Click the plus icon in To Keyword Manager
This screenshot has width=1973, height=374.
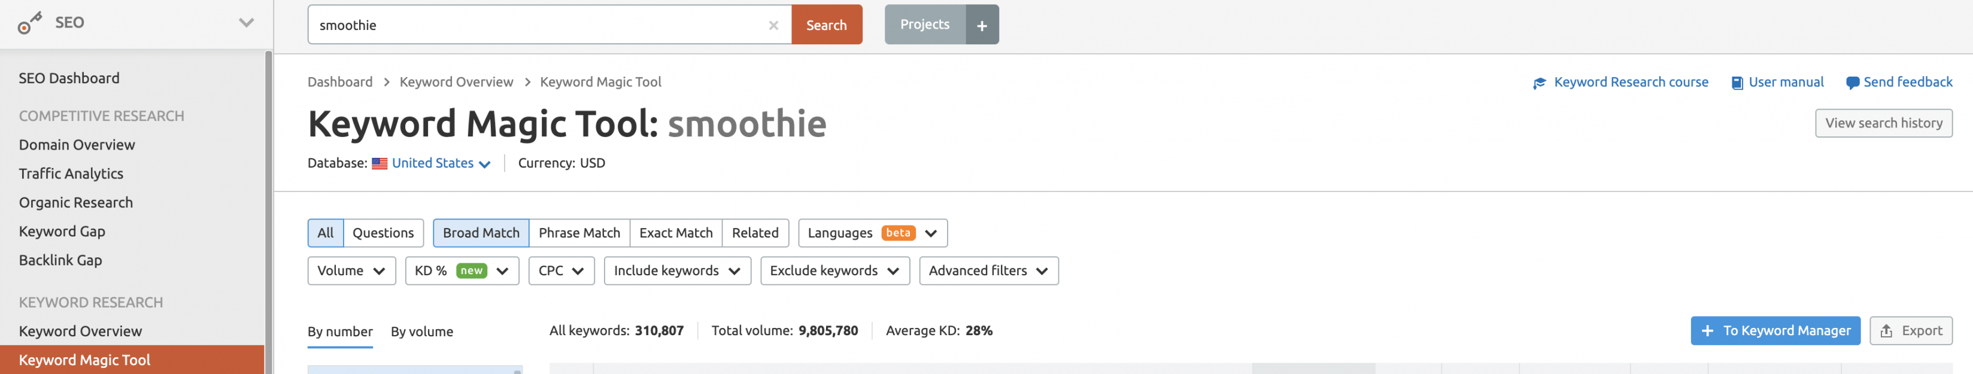1707,331
